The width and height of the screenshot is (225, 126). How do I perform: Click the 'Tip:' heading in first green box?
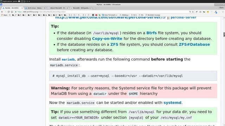(55, 26)
